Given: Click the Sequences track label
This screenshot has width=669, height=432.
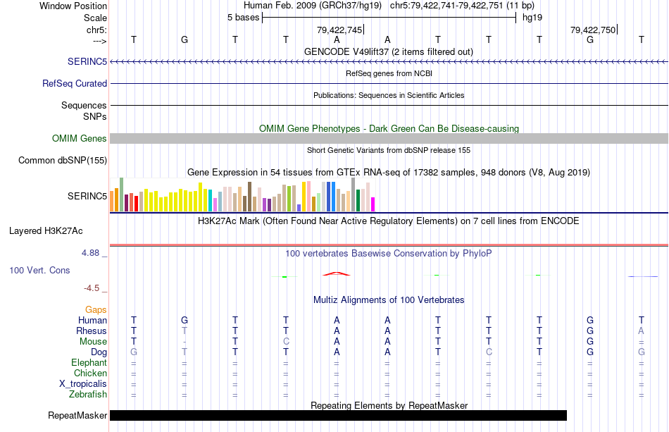Looking at the screenshot, I should 84,105.
